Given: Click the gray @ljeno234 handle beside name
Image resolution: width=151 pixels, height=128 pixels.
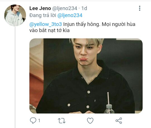Looking at the screenshot, I should pos(65,8).
